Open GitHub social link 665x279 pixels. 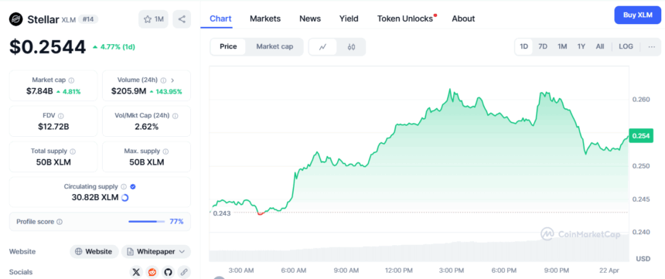tap(168, 272)
